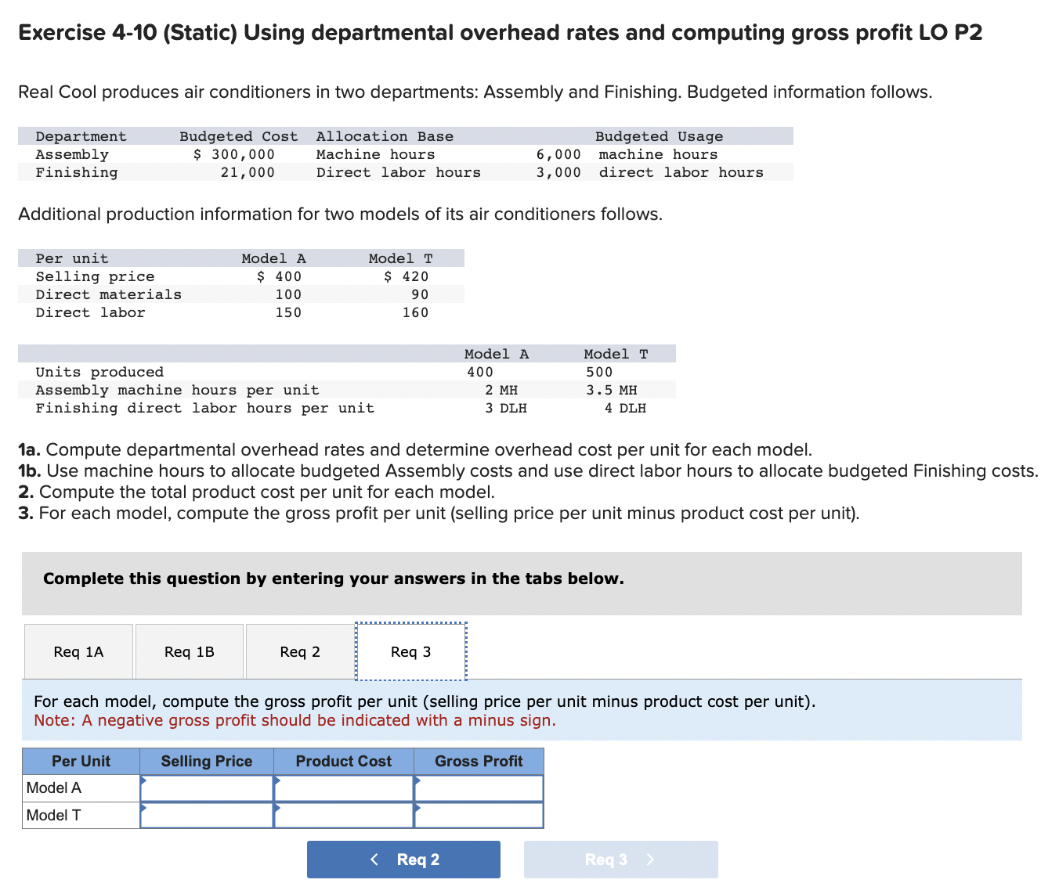Select Model A Gross Profit input cell
Viewport: 1059px width, 894px height.
479,788
